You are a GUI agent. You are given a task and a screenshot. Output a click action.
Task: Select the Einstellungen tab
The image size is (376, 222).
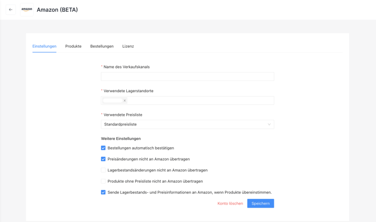pyautogui.click(x=44, y=46)
